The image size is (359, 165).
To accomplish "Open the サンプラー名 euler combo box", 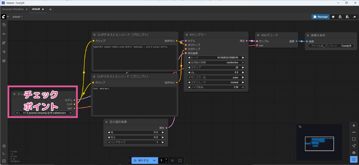I will click(x=216, y=78).
